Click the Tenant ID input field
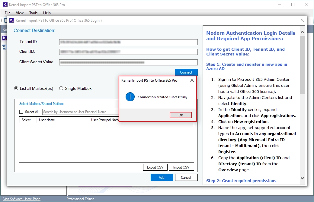The image size is (314, 202). pyautogui.click(x=128, y=42)
